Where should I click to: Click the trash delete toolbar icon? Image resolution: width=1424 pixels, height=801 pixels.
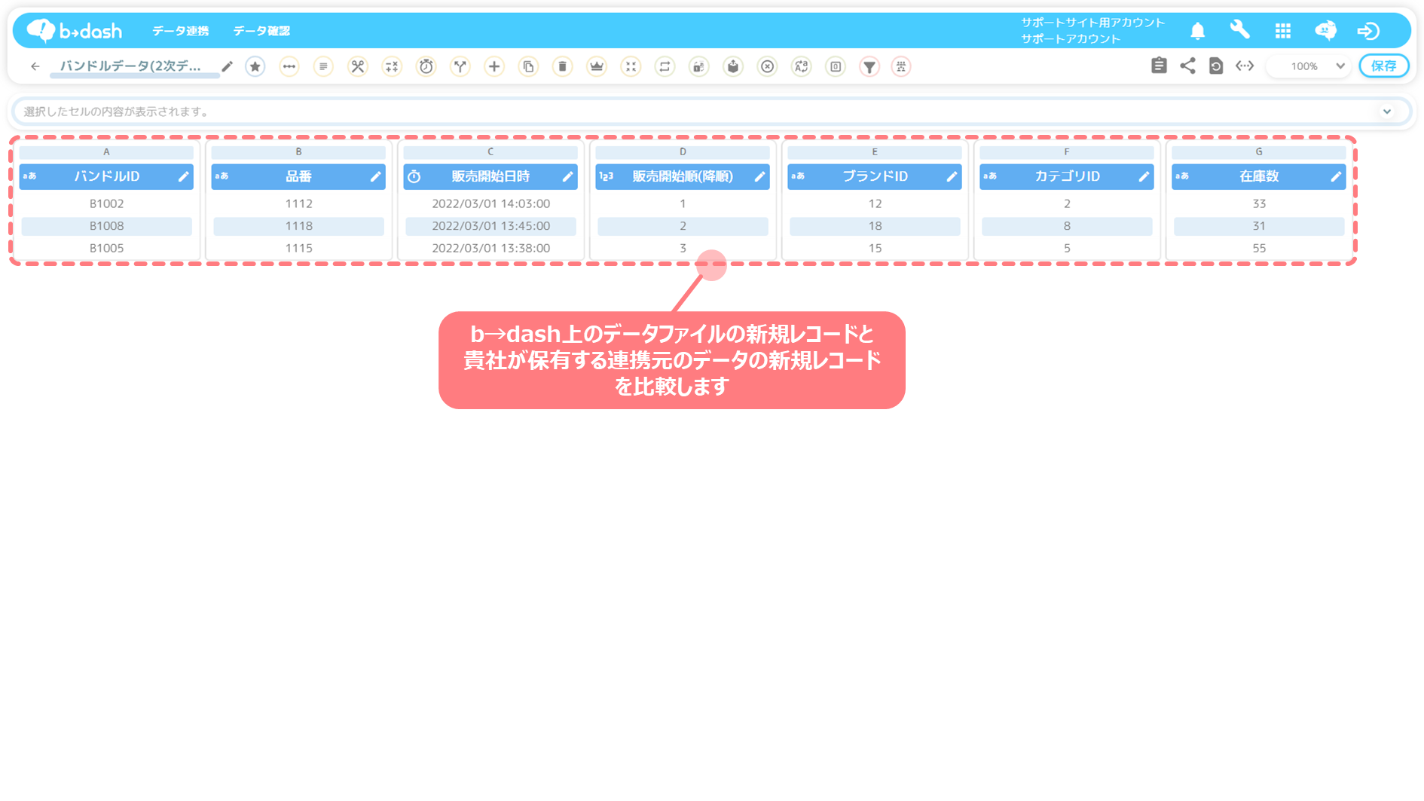point(563,66)
